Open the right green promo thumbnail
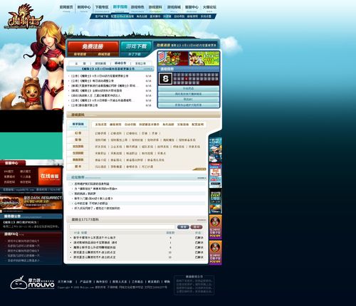Image resolution: width=356 pixels, height=306 pixels. [204, 58]
